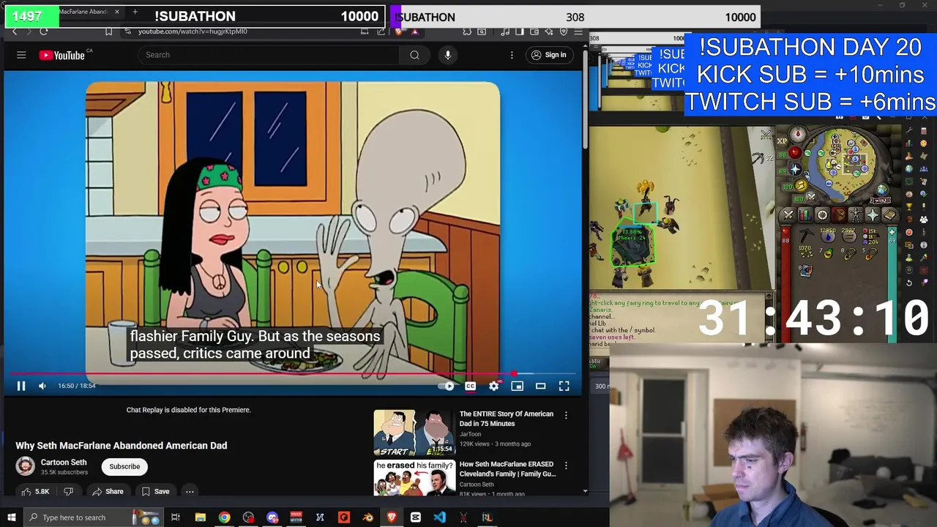Save the video to a playlist
937x527 pixels.
click(155, 492)
